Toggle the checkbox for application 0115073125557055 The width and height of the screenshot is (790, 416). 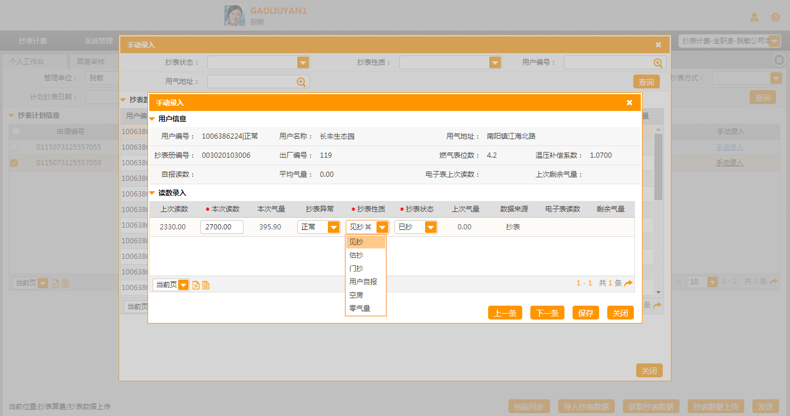14,147
